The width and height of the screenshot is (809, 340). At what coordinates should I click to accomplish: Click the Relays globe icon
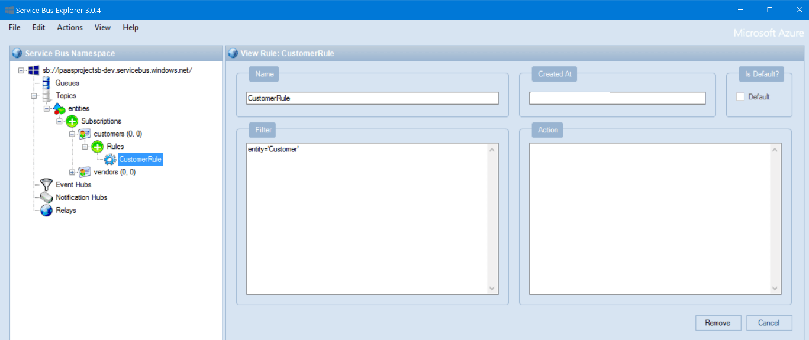(x=46, y=211)
